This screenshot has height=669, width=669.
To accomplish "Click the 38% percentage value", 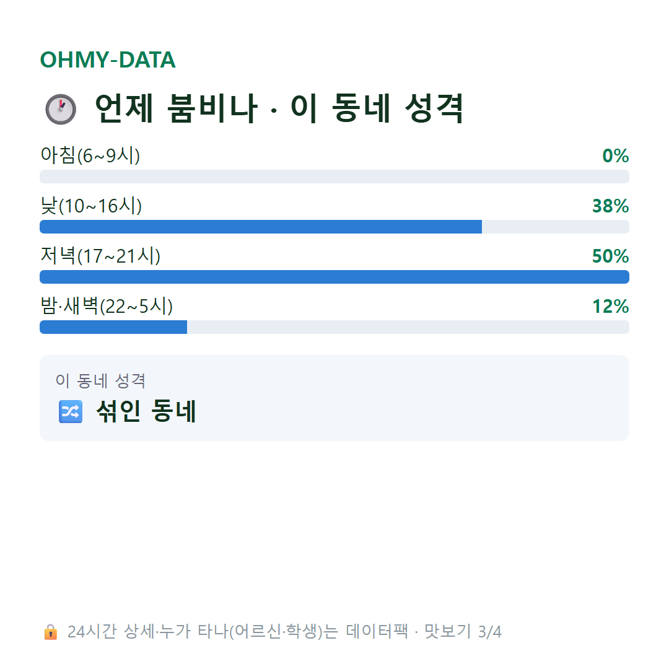I will [x=611, y=206].
